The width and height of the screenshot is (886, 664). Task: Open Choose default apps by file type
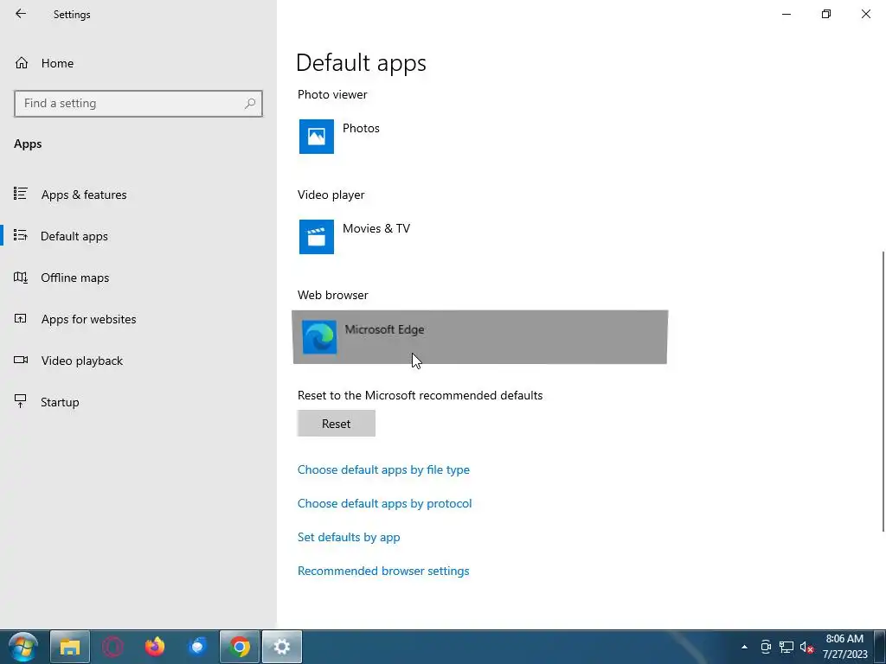[383, 469]
